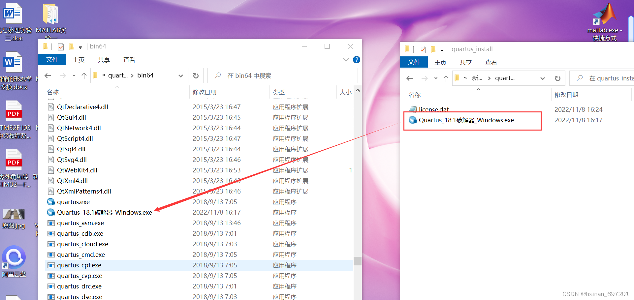Click the properties checkmark icon in bin64 title bar
Viewport: 634px width, 300px height.
61,47
